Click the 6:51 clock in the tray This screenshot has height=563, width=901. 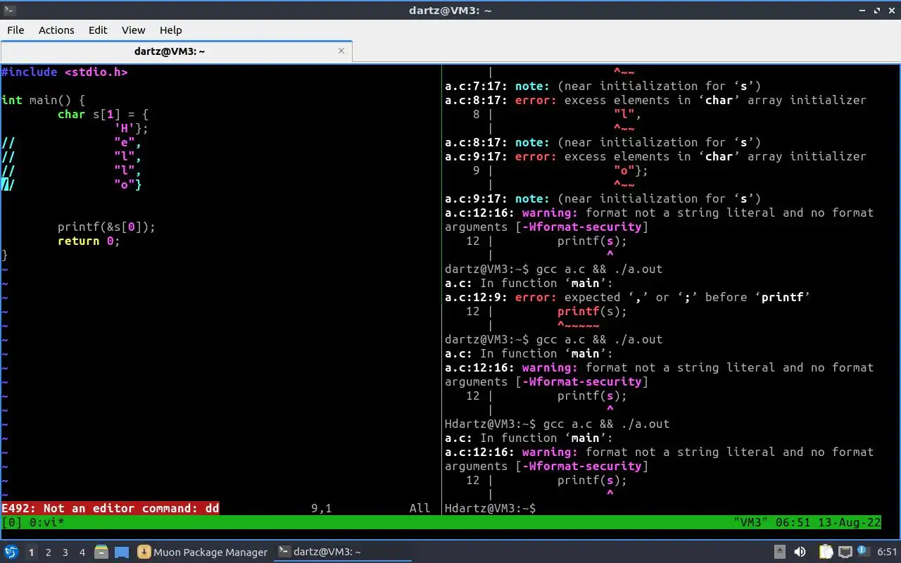tap(887, 552)
